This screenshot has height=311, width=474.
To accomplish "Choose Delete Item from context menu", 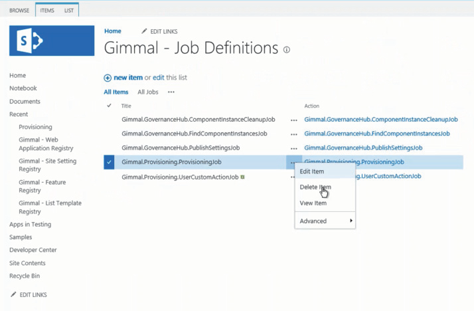I will (315, 187).
